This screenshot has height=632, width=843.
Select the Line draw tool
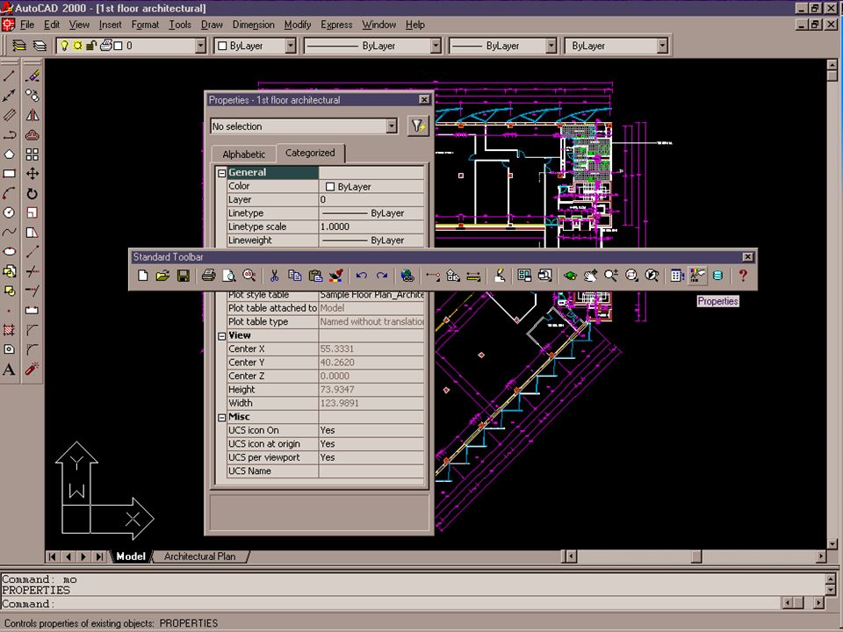(x=9, y=76)
